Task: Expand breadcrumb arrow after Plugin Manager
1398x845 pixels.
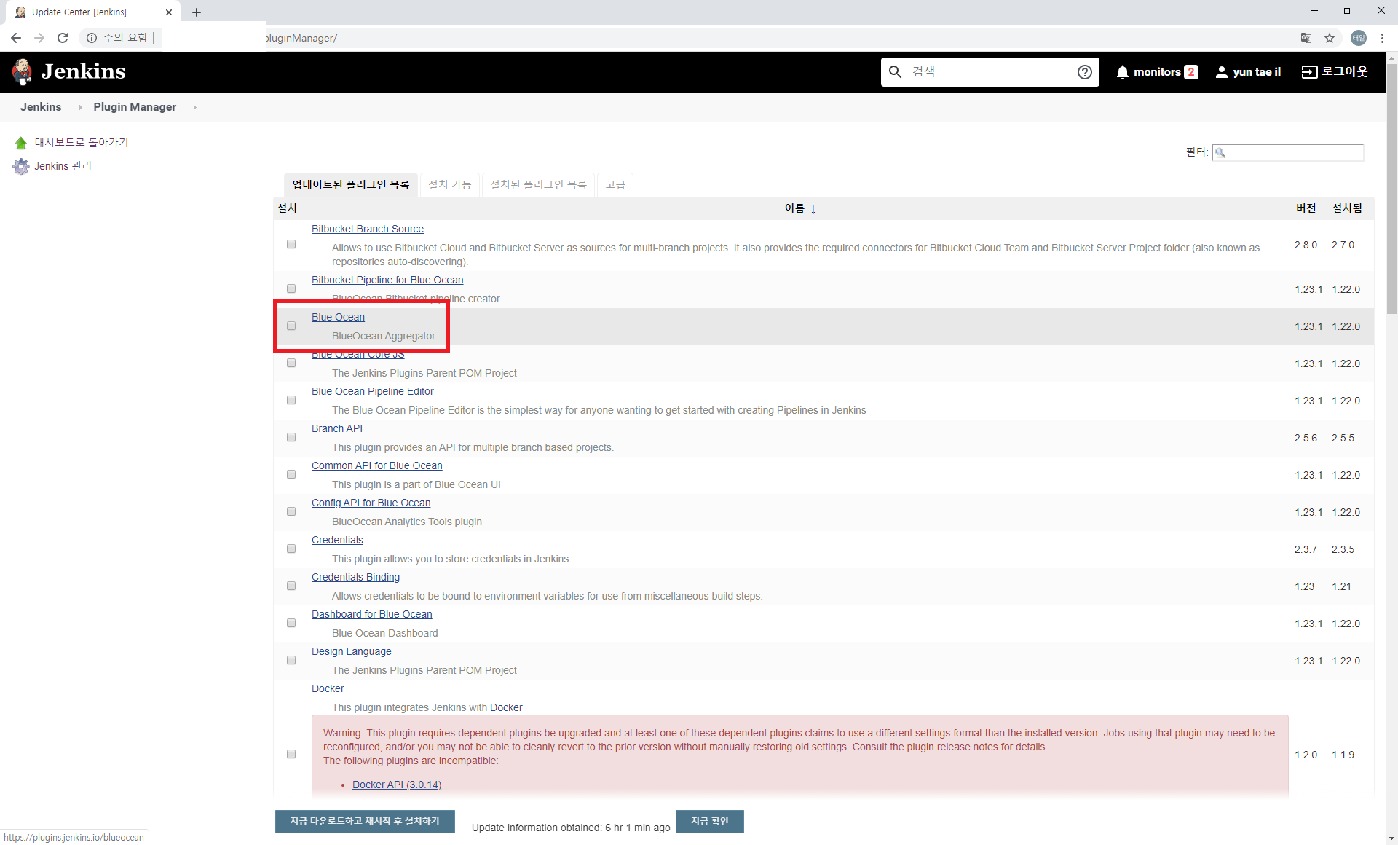Action: 194,107
